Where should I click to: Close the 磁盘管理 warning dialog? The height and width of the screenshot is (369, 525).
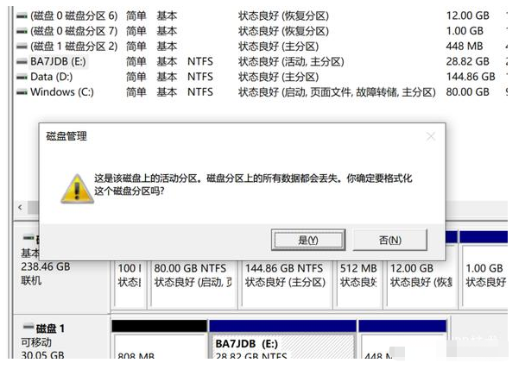point(431,136)
